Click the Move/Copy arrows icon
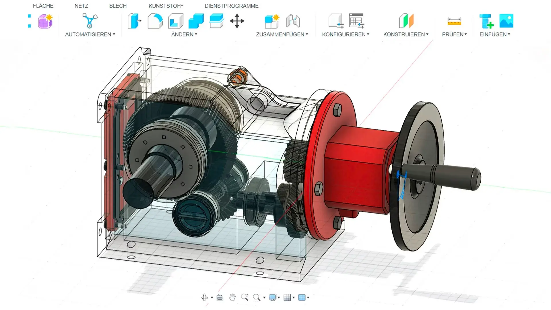Image resolution: width=551 pixels, height=310 pixels. pos(237,21)
